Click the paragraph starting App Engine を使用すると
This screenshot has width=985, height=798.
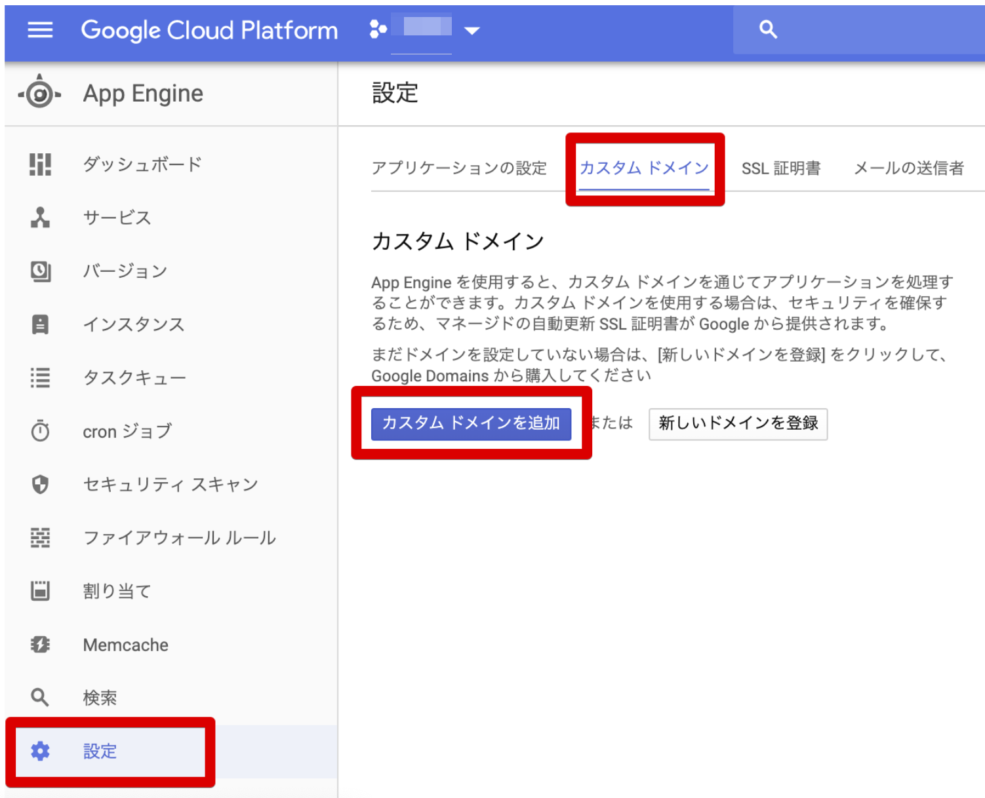[x=662, y=303]
